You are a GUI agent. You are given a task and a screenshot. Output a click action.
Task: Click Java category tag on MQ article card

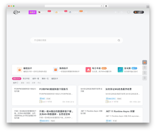pos(111,99)
